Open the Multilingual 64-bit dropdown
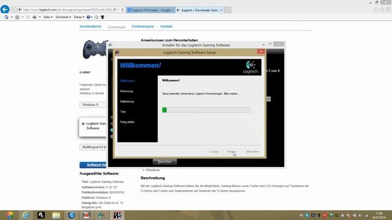This screenshot has width=392, height=220. tap(94, 147)
